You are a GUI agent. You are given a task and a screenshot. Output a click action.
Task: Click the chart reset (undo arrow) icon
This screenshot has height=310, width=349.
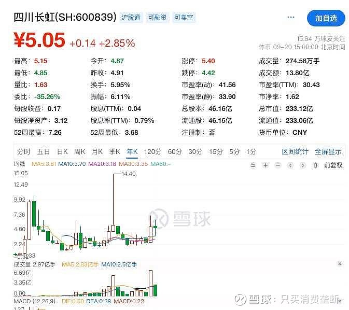(253, 165)
